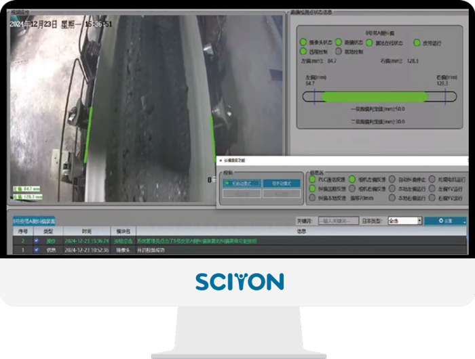Click the belt running status indicator
This screenshot has width=475, height=359.
417,42
